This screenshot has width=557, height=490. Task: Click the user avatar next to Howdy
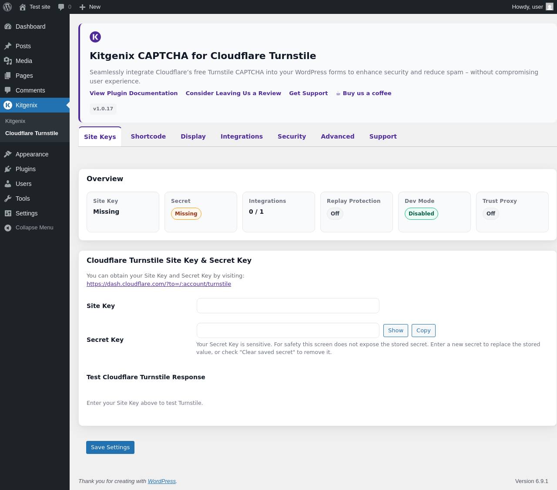[x=550, y=7]
